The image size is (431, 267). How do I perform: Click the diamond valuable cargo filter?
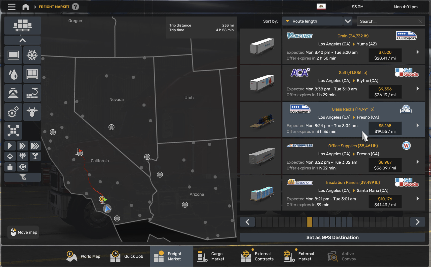pos(22,156)
